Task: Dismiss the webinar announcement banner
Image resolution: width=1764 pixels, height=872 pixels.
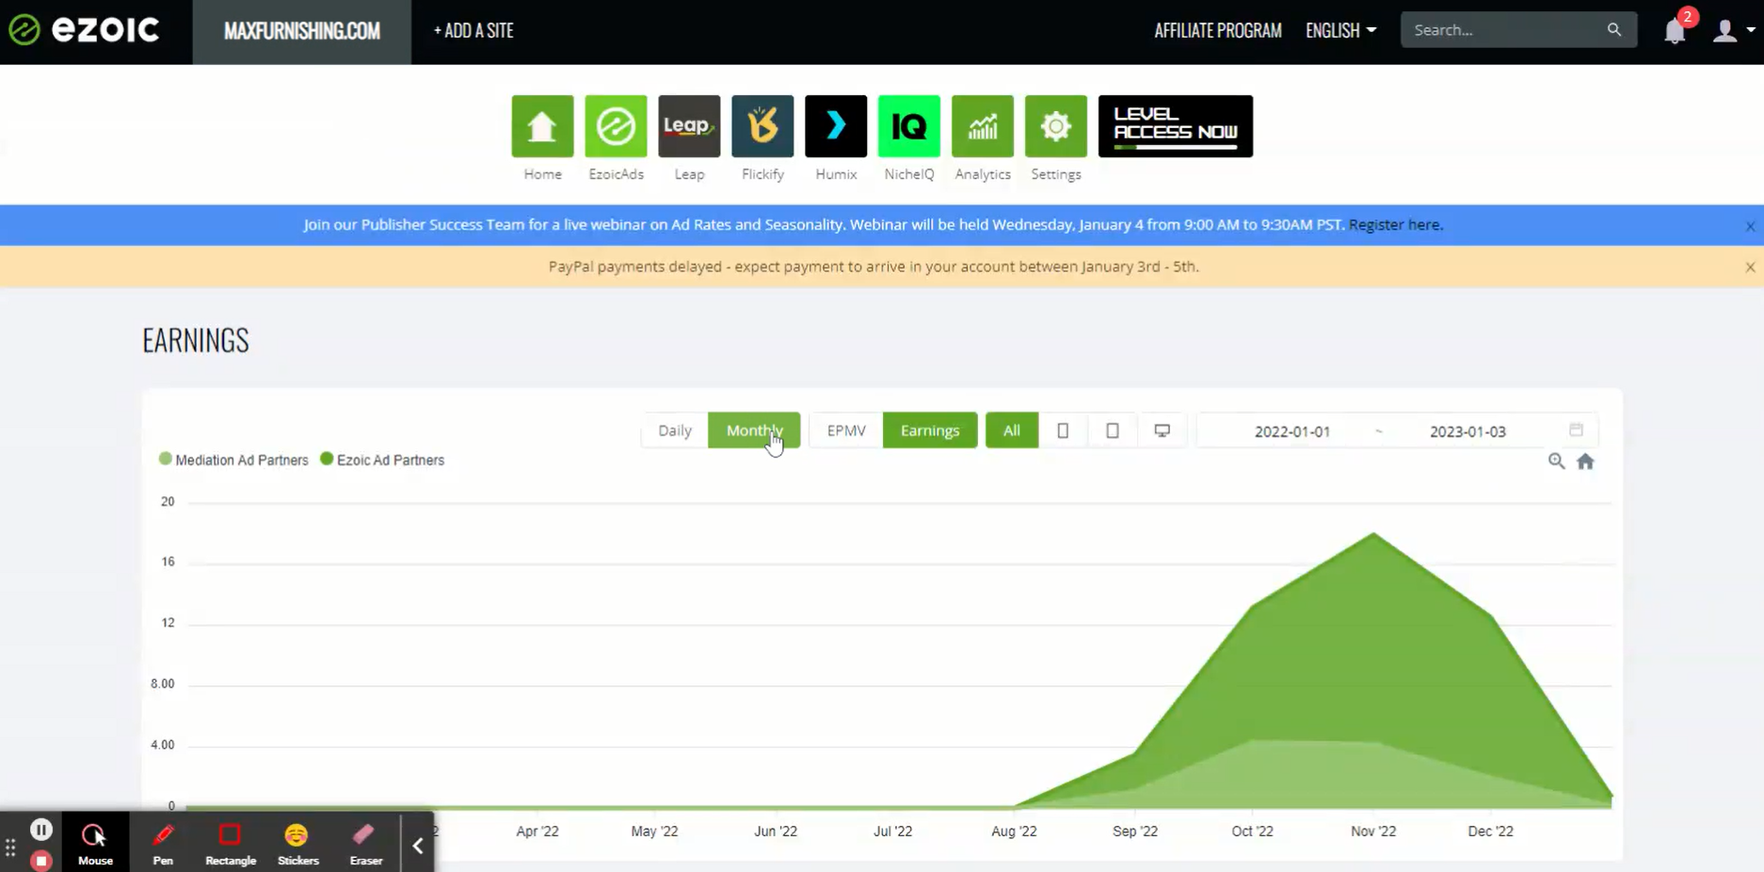Action: [x=1750, y=226]
